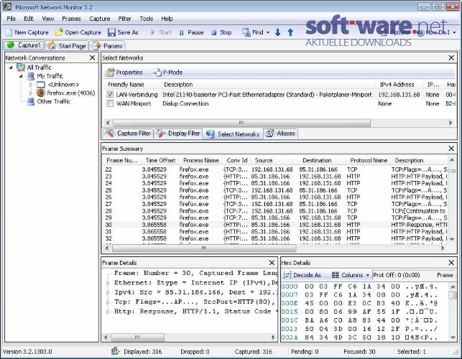This screenshot has width=462, height=359.
Task: Switch to the Capture Filter tab
Action: 128,134
